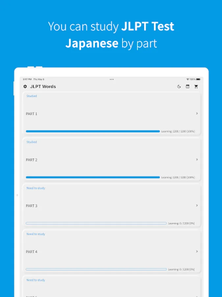Click the empty PART 3 progress bar
Image resolution: width=222 pixels, height=297 pixels.
click(x=96, y=223)
